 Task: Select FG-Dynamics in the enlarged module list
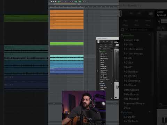(x=132, y=81)
